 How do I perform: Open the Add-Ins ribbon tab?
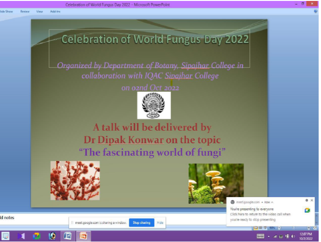coord(55,11)
